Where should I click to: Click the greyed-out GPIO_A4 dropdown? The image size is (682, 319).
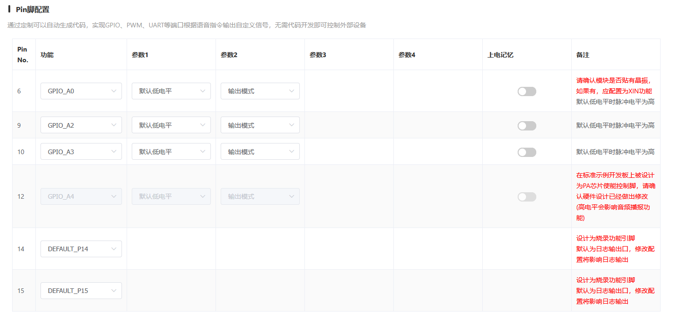pos(81,196)
